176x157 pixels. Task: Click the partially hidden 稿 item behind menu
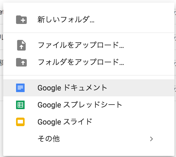2,63
